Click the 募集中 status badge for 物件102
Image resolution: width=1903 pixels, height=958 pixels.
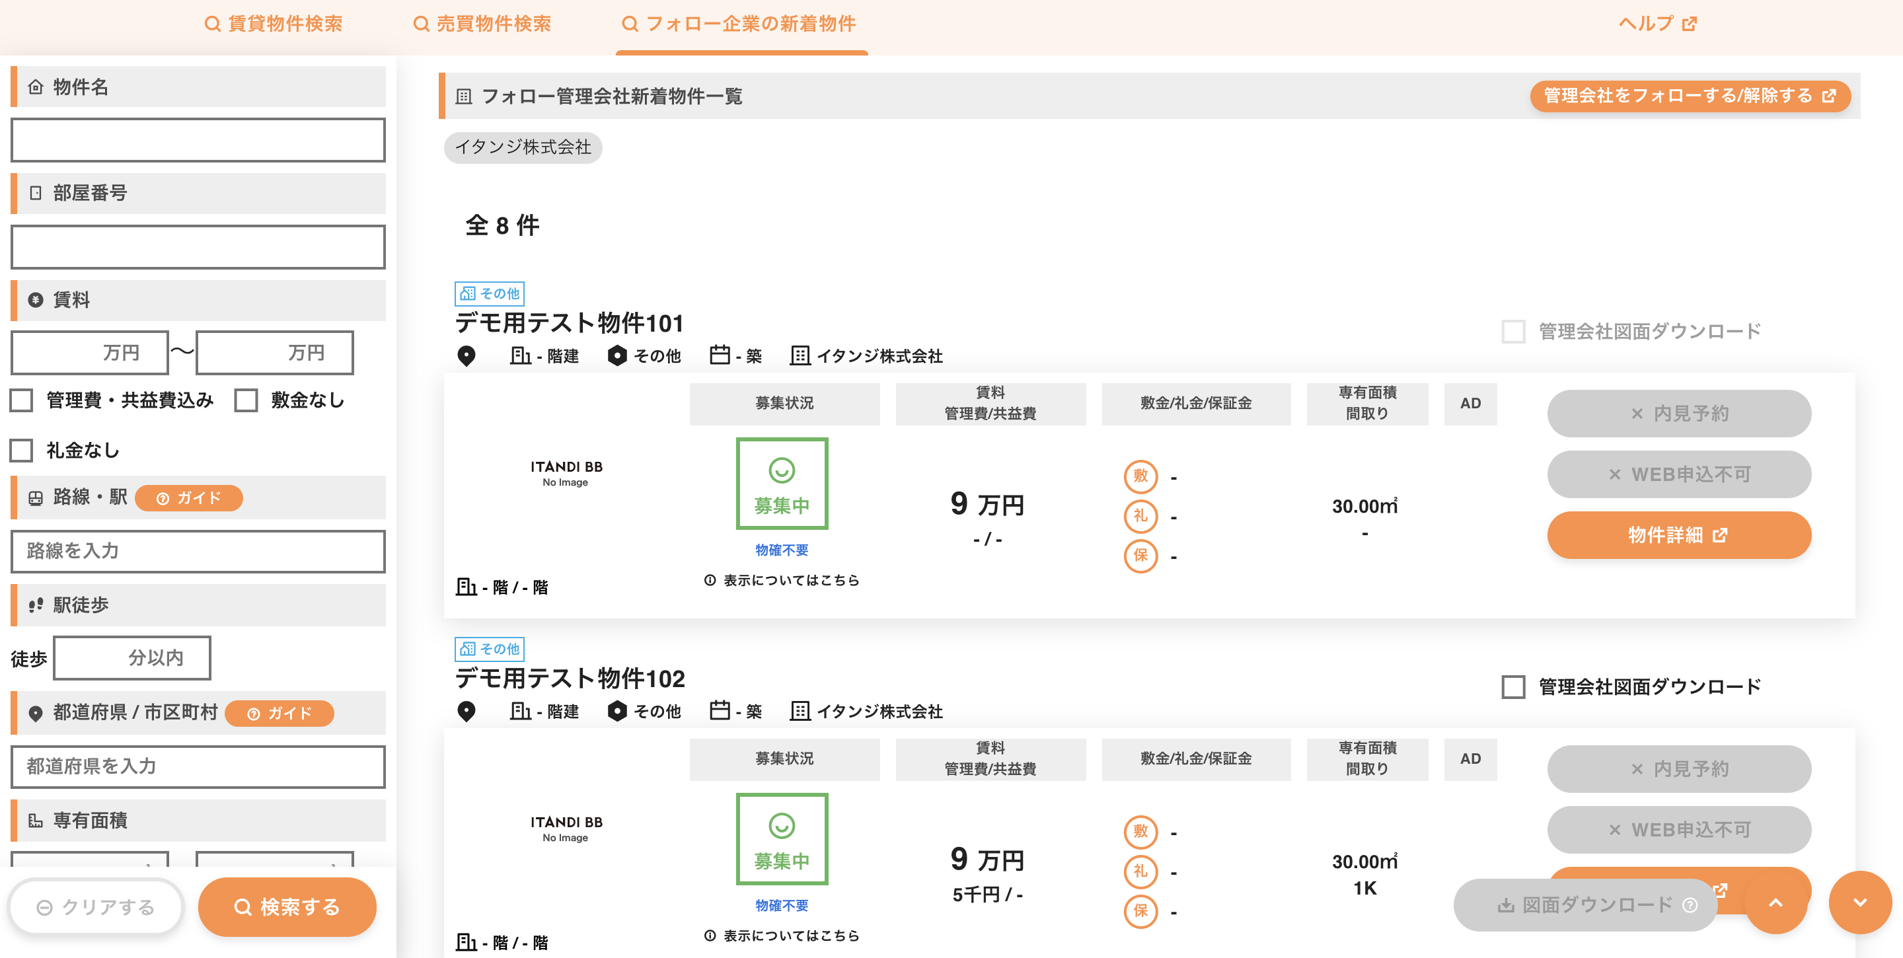click(782, 839)
